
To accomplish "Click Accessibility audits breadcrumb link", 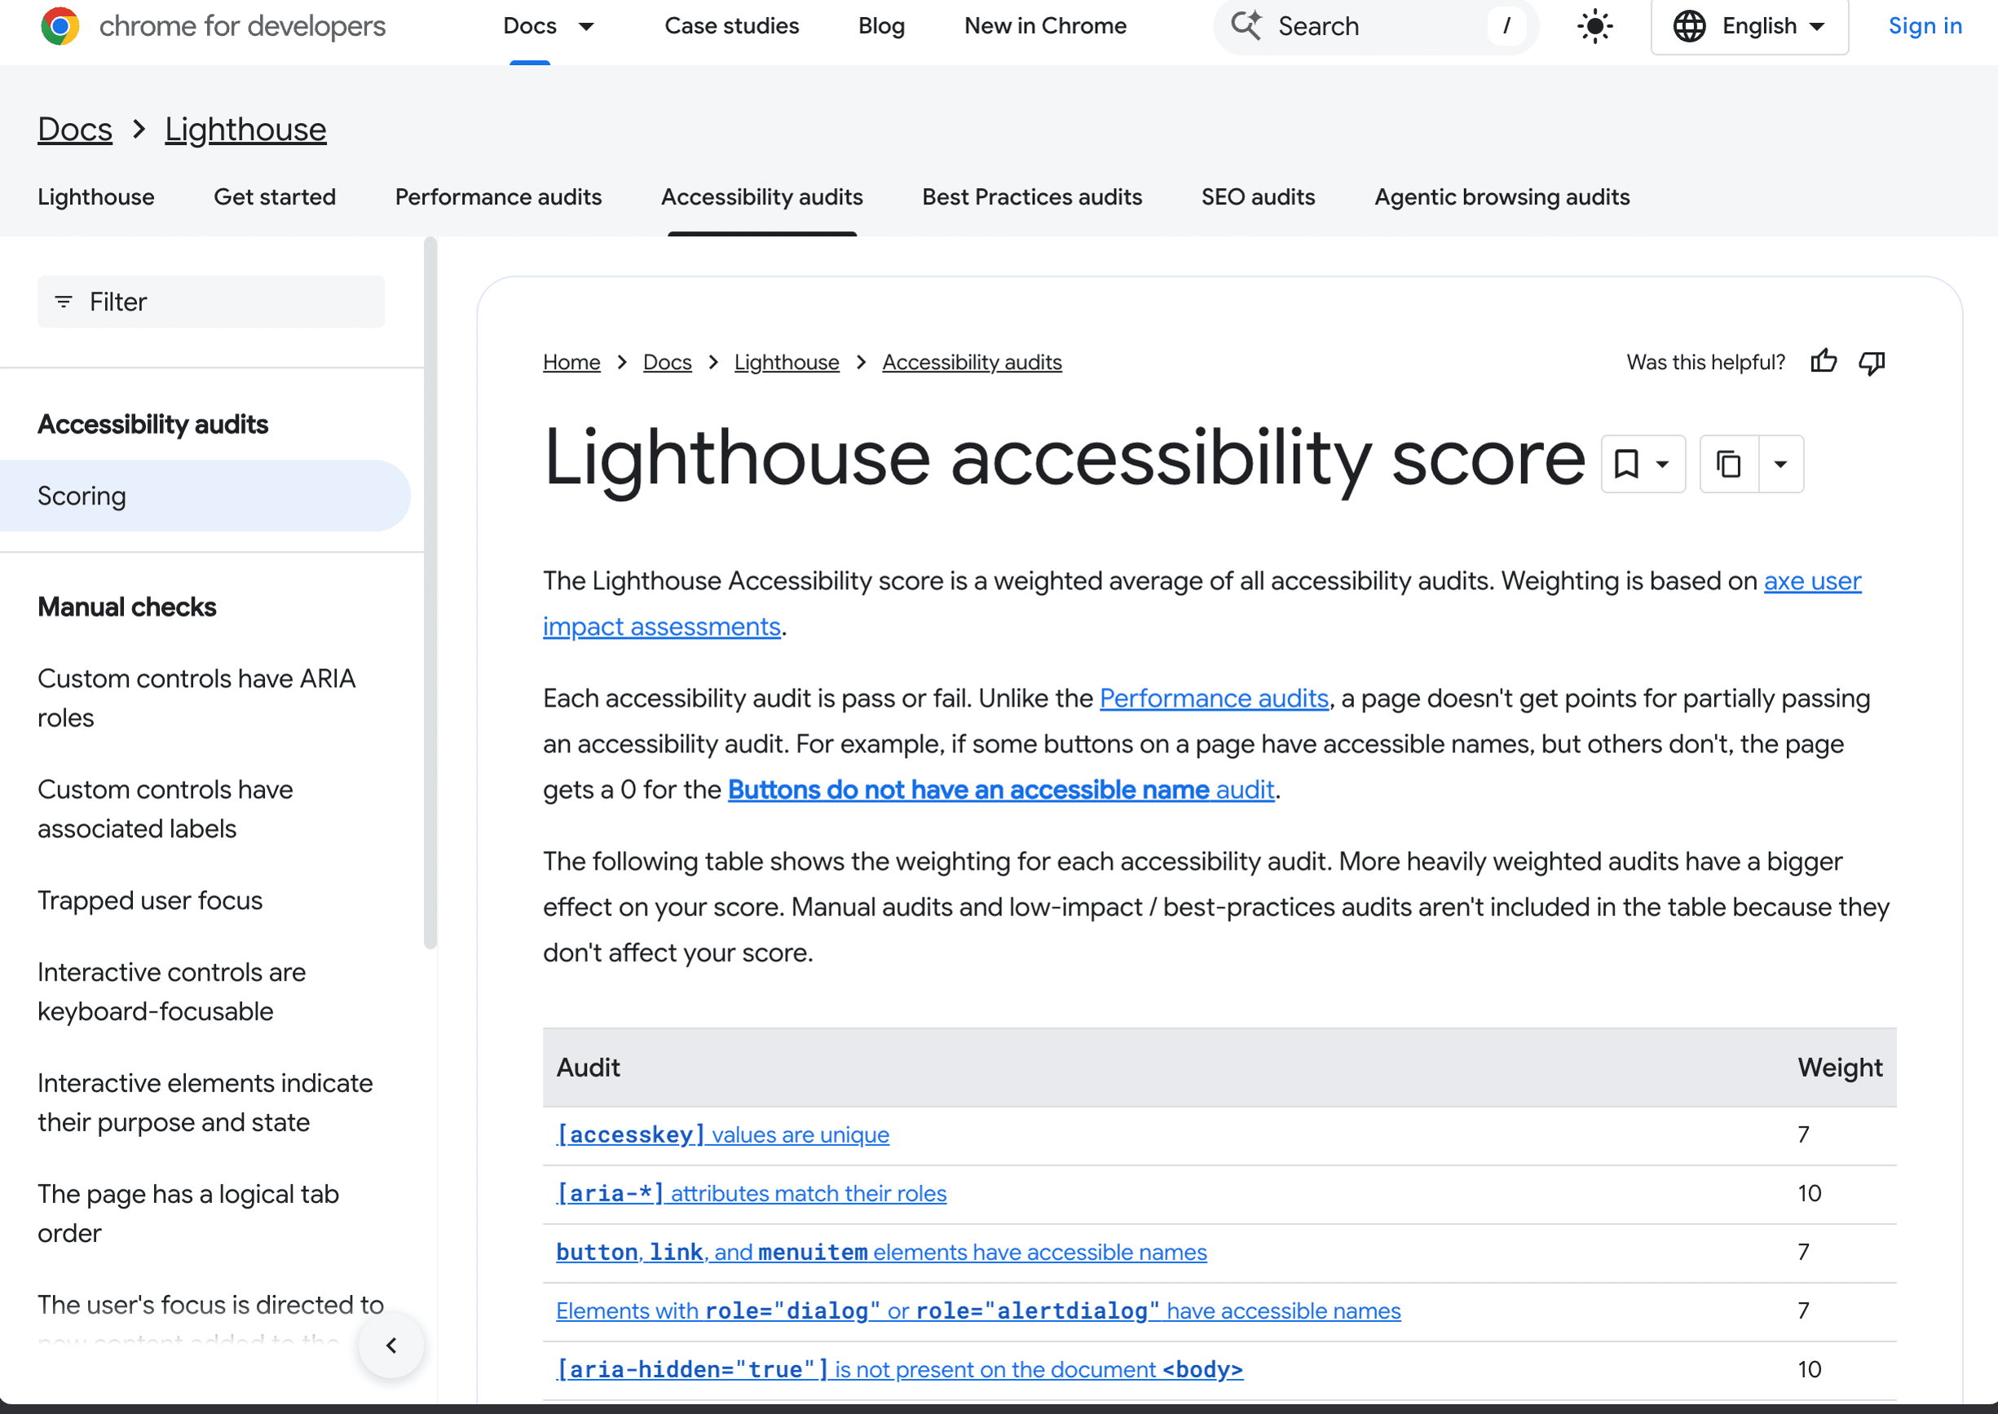I will (x=972, y=362).
